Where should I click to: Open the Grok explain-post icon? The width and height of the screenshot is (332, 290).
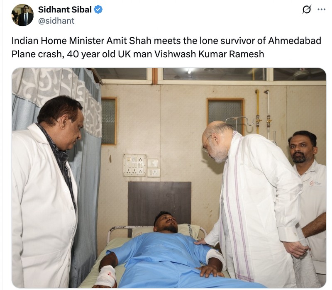[307, 10]
